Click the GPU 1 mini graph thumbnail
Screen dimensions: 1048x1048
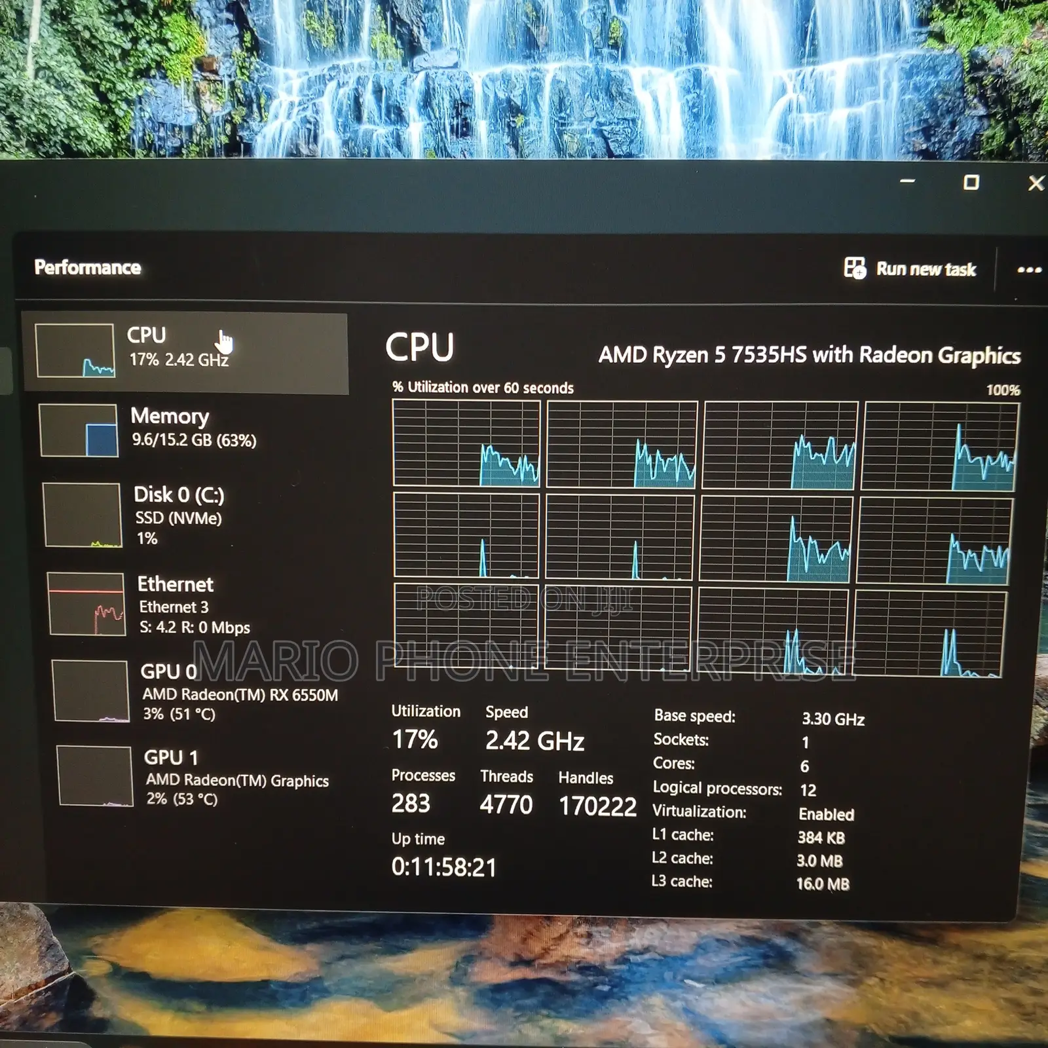[x=95, y=776]
